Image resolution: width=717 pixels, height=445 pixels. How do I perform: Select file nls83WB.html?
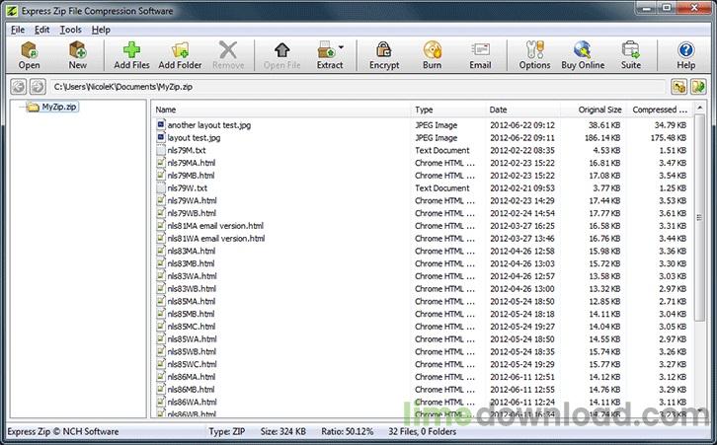click(192, 289)
